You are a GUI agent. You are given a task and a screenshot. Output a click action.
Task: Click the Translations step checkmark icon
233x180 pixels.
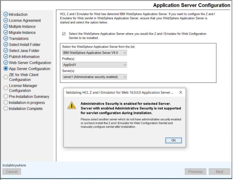(x=6, y=38)
